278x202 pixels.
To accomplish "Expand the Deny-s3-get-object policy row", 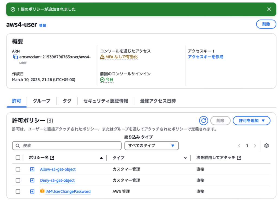I will (x=32, y=180).
